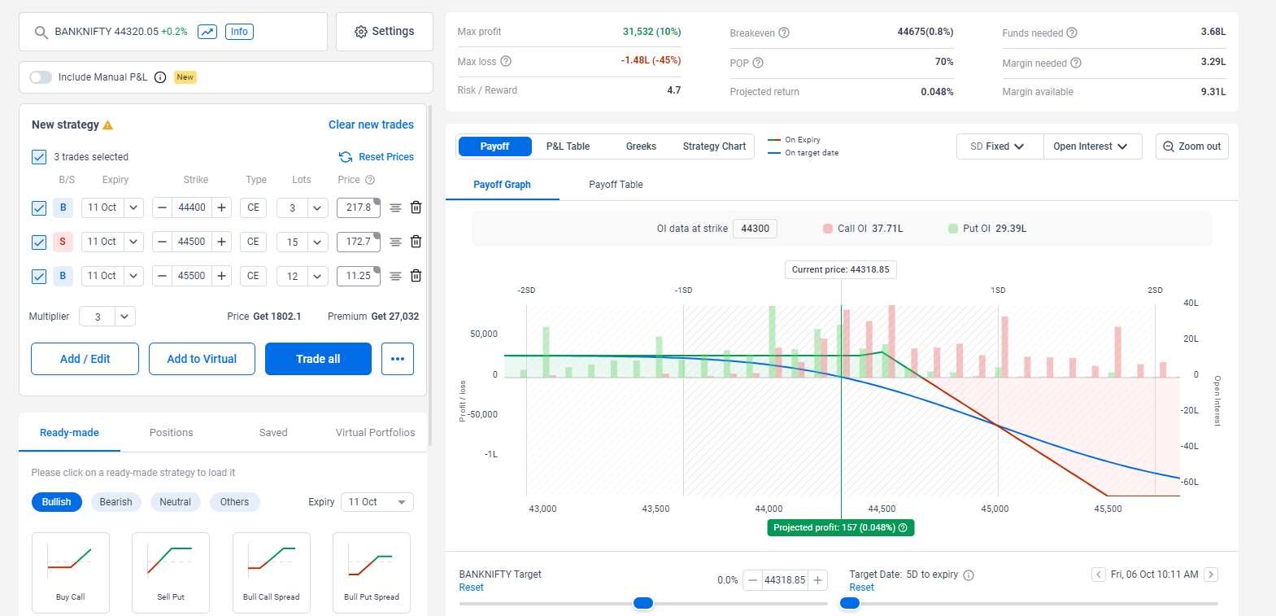Click the Target Date info icon
Viewport: 1276px width, 616px height.
click(969, 575)
